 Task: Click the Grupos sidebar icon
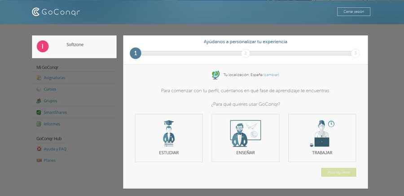pyautogui.click(x=39, y=101)
